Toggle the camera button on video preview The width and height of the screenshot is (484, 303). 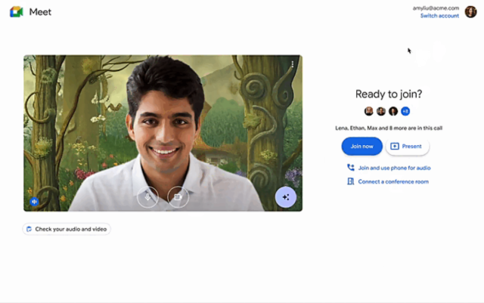(x=178, y=196)
